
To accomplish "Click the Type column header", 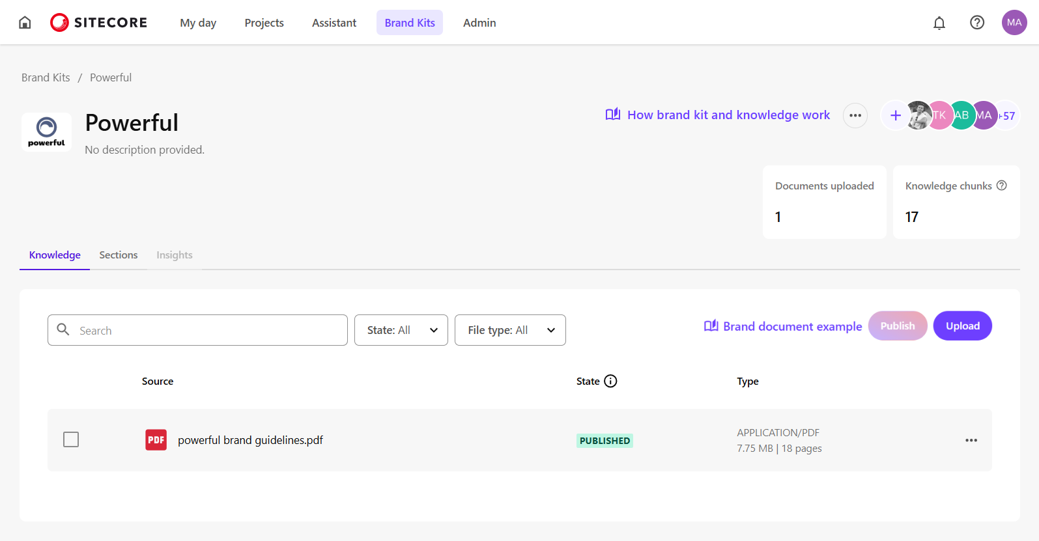I will (x=748, y=381).
